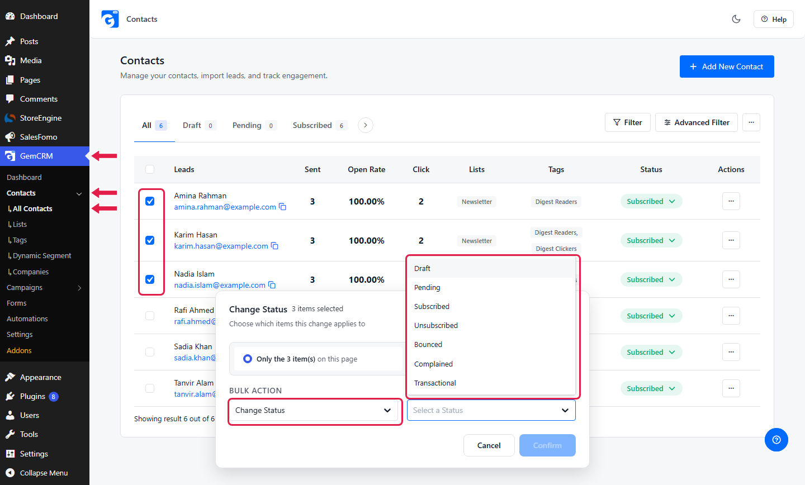The height and width of the screenshot is (485, 805).
Task: Toggle select-all checkbox in table header
Action: click(x=150, y=169)
